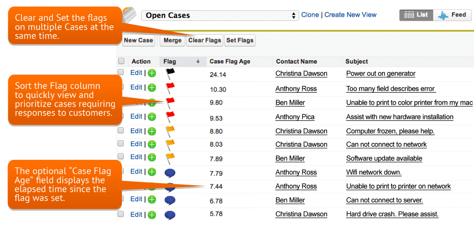
Task: Click the green plus icon on Anthony Pica's row
Action: point(151,116)
